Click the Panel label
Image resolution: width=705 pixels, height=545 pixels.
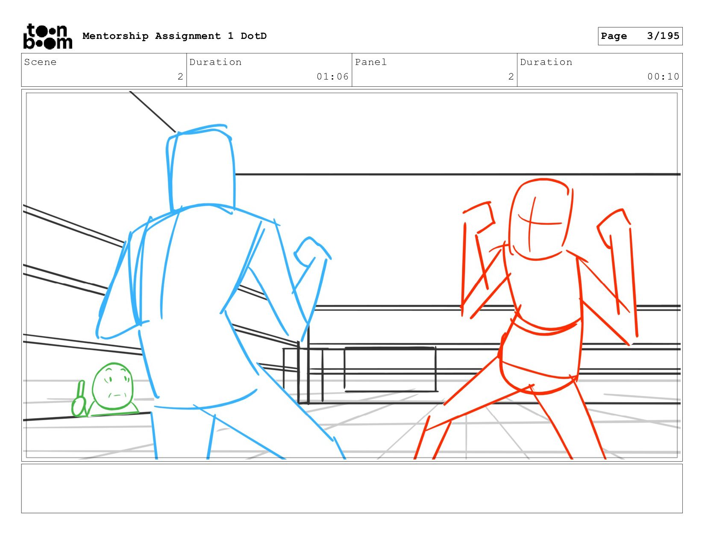(x=370, y=62)
